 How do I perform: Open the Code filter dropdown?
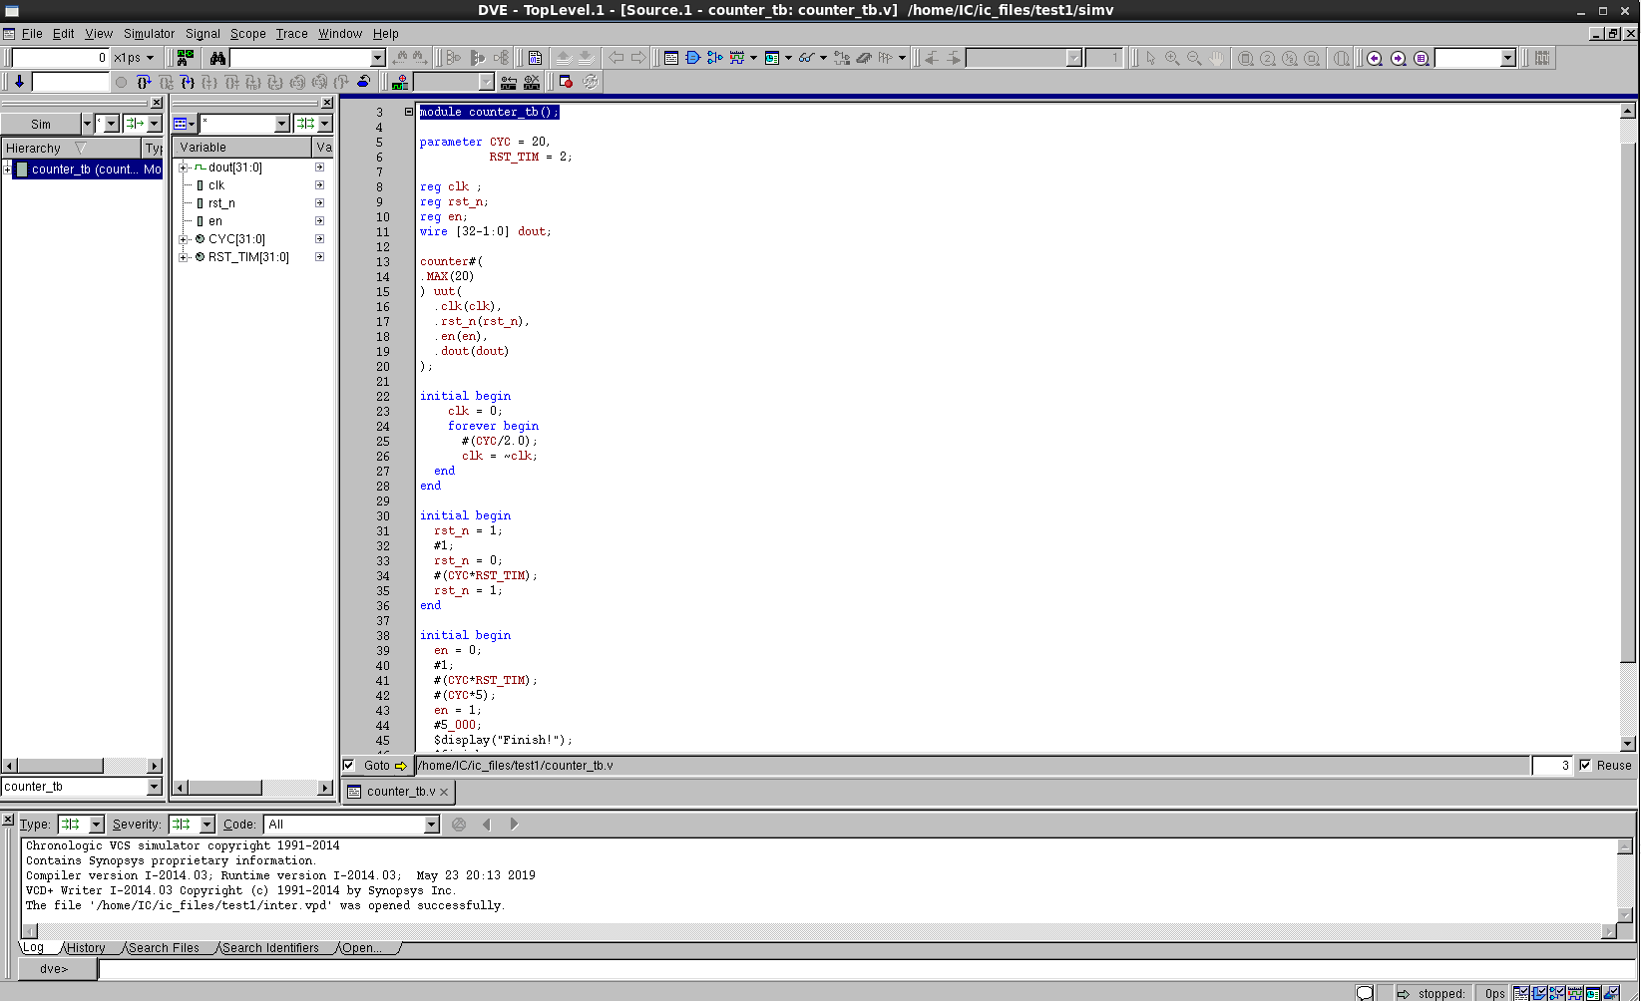point(431,825)
